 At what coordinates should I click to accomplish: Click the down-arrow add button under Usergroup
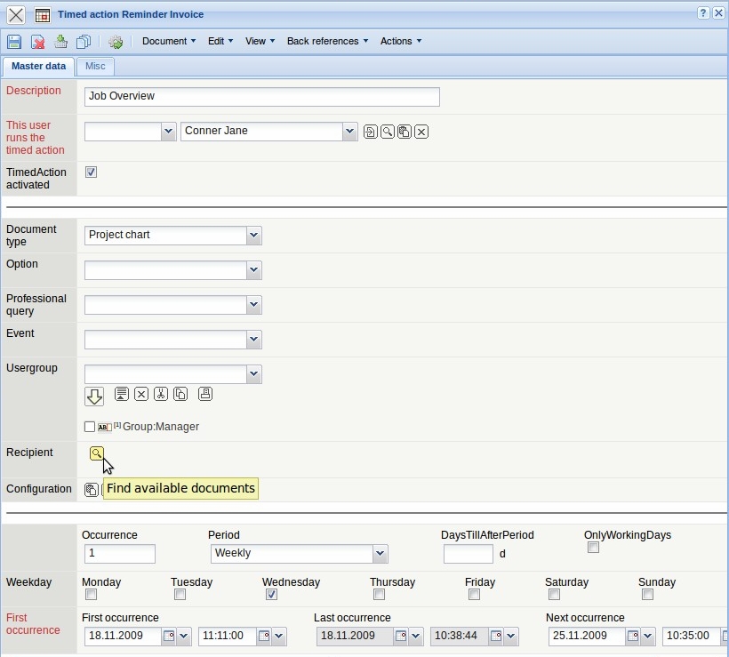94,397
